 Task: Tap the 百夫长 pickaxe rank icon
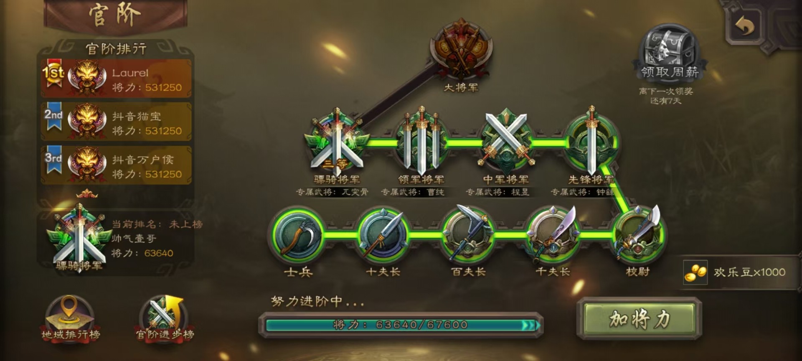(x=468, y=234)
